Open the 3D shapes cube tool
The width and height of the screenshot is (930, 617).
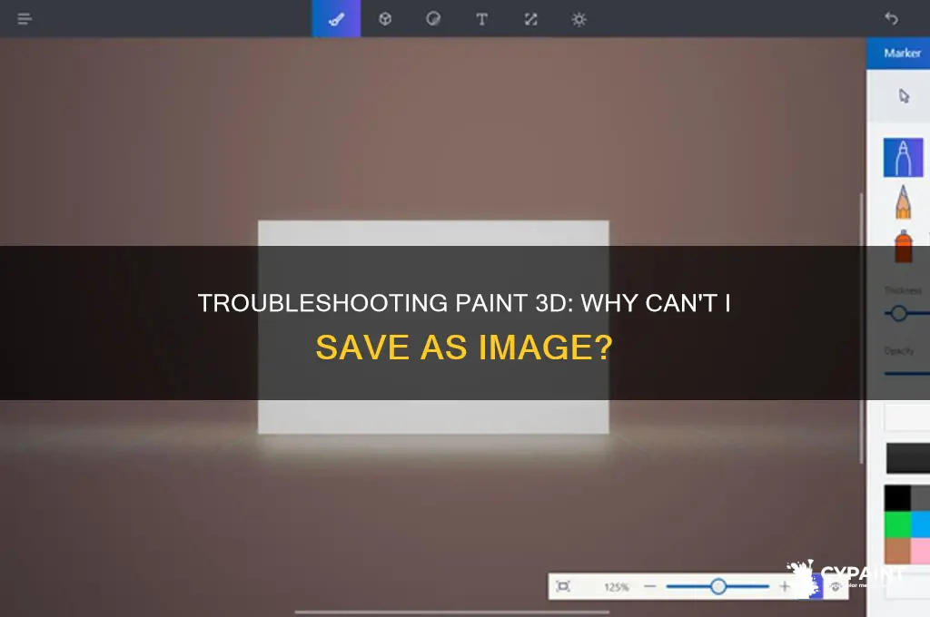tap(385, 19)
